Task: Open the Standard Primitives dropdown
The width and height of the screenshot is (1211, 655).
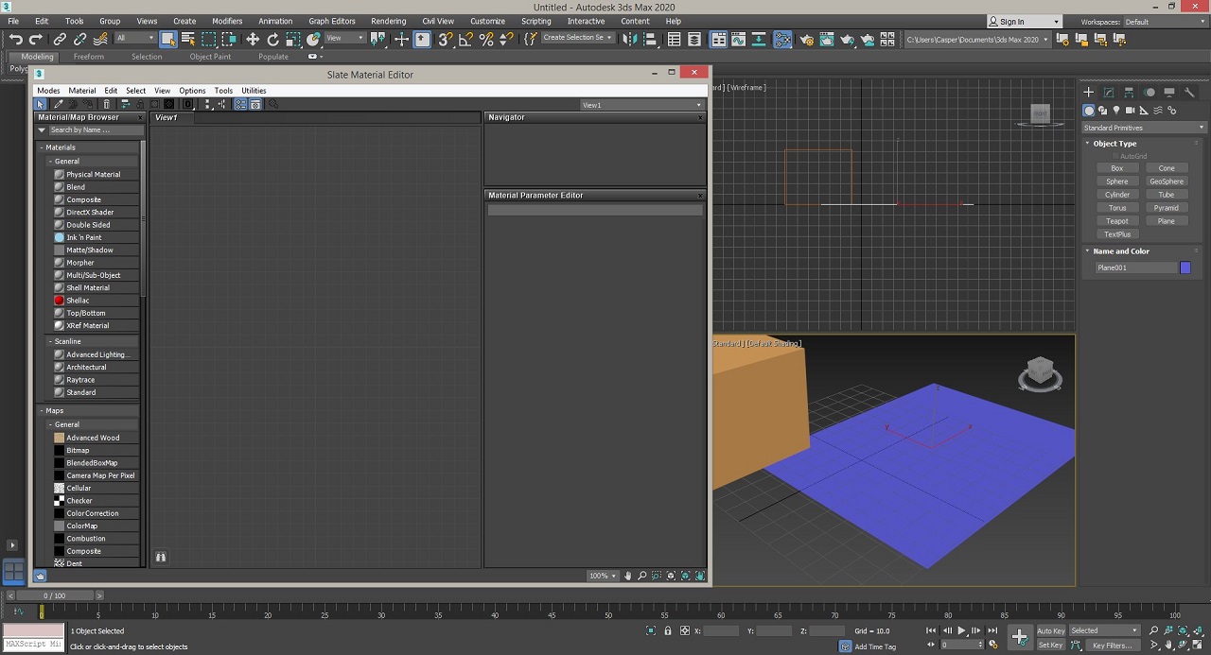Action: [x=1144, y=128]
